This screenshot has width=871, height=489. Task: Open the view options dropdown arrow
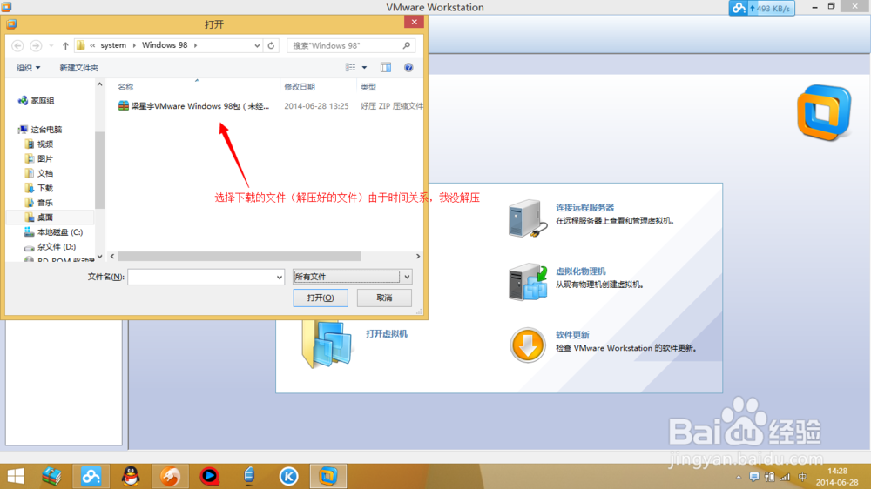pos(364,68)
